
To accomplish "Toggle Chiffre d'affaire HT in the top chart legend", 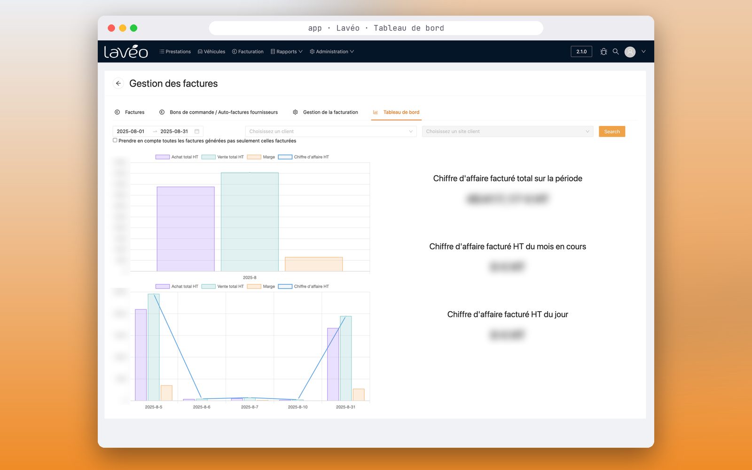I will click(x=304, y=157).
